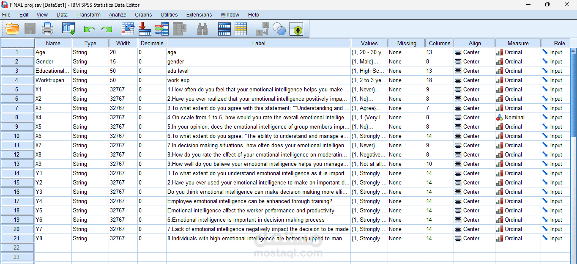Image resolution: width=577 pixels, height=264 pixels.
Task: Select the Align cell for Gender
Action: (474, 61)
